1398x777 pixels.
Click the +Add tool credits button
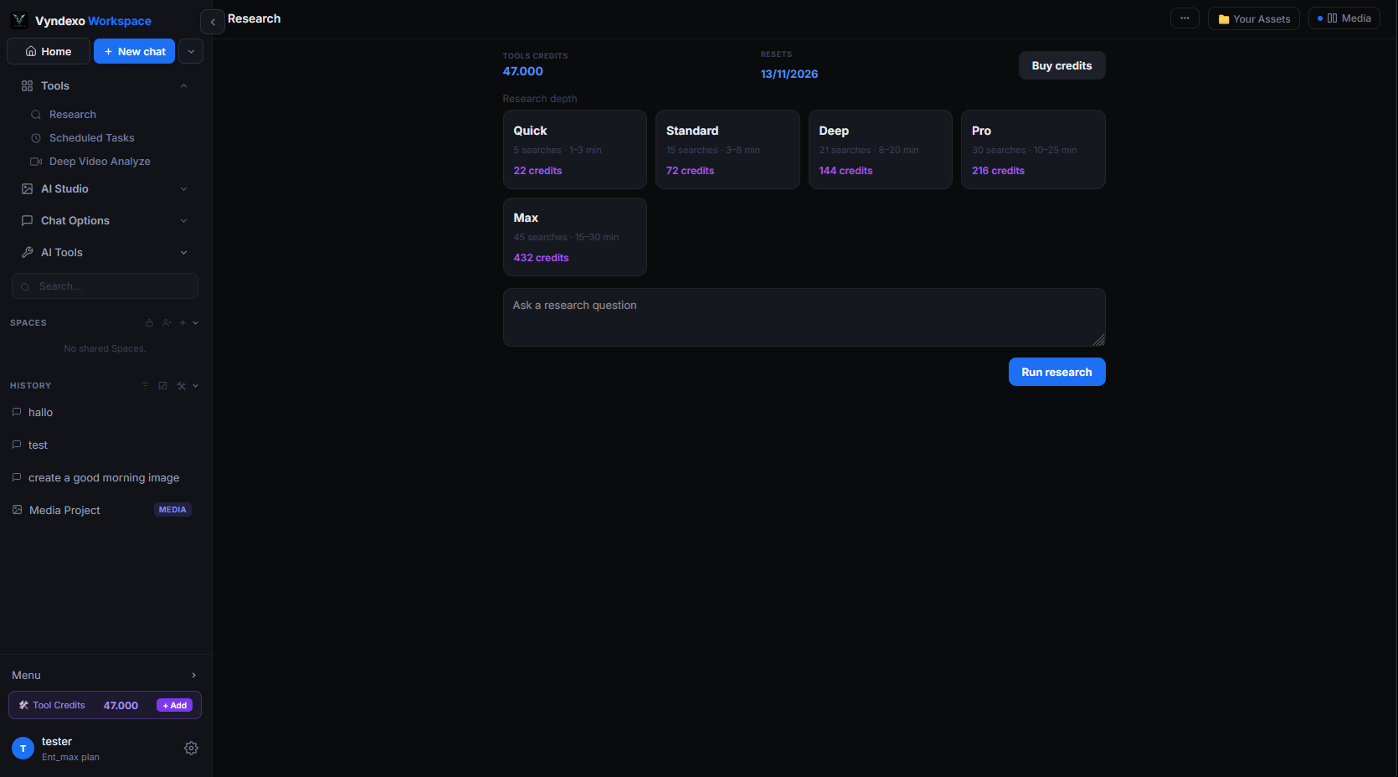175,706
